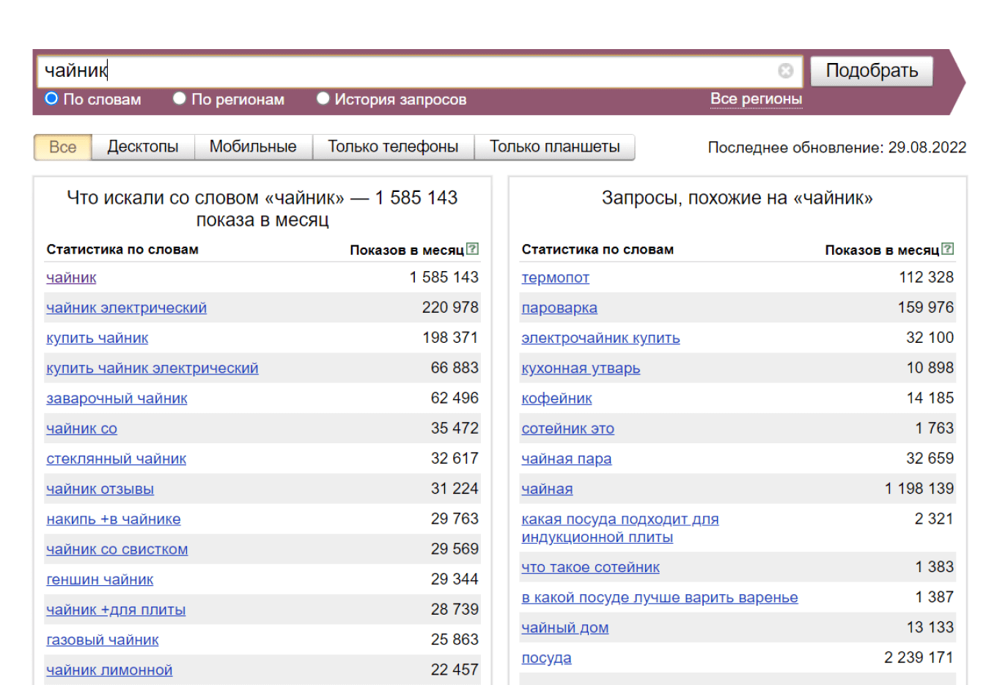The height and width of the screenshot is (685, 997).
Task: Click into the search query input field
Action: [x=403, y=70]
